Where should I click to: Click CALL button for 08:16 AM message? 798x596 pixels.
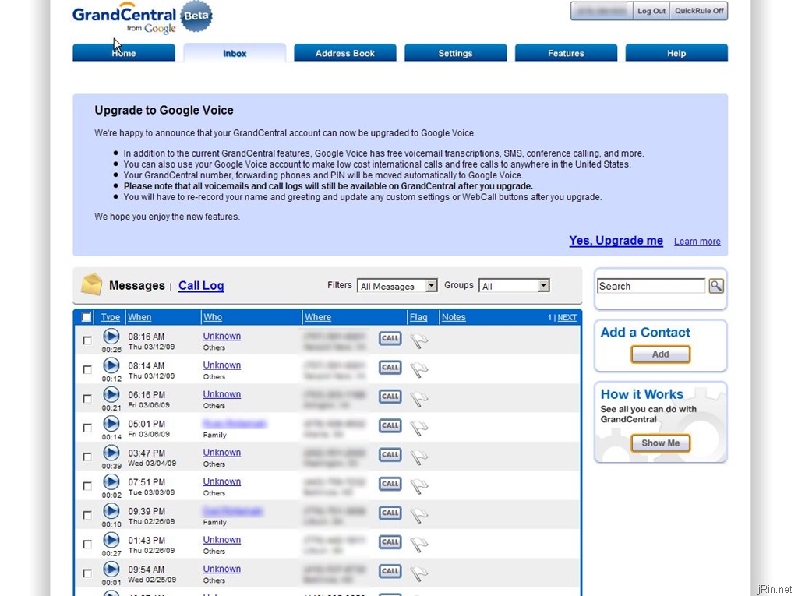click(390, 338)
